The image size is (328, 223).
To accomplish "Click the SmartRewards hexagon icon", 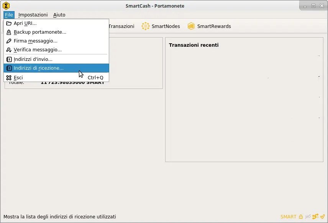I will point(191,26).
